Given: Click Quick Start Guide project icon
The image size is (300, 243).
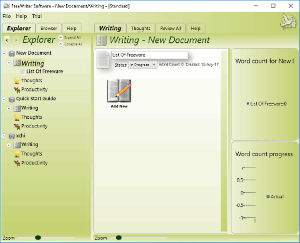Looking at the screenshot, I should [x=11, y=99].
